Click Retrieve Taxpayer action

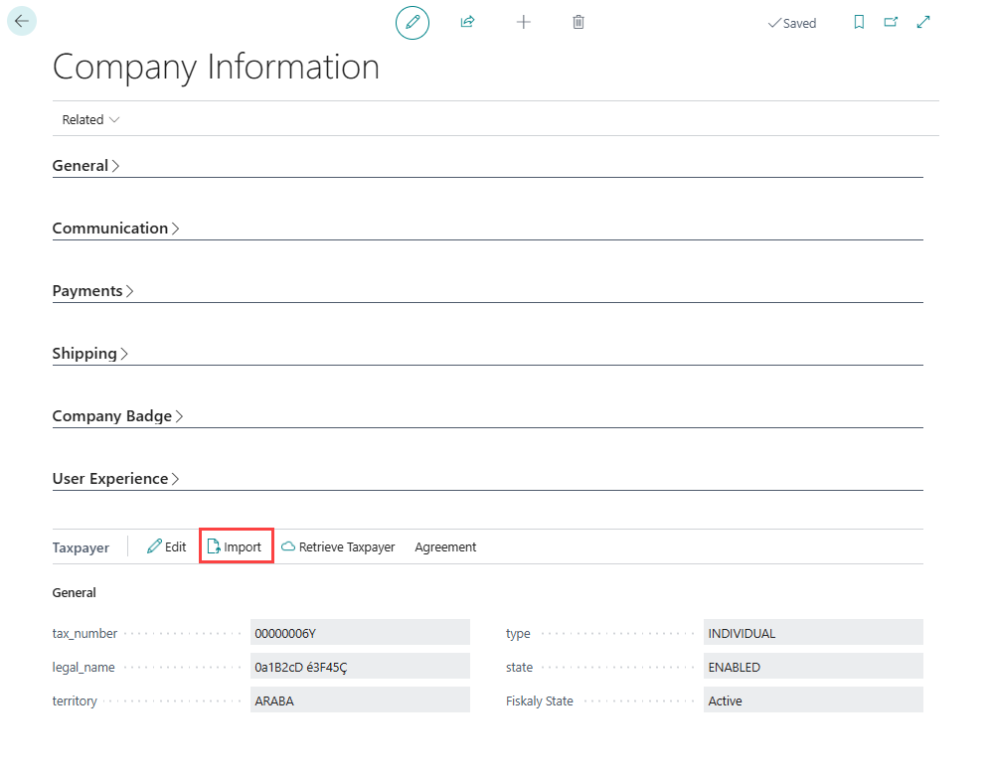[x=338, y=546]
